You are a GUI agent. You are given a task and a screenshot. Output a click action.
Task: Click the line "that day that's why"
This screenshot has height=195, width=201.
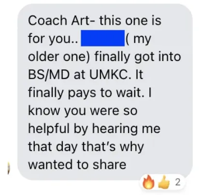point(86,147)
